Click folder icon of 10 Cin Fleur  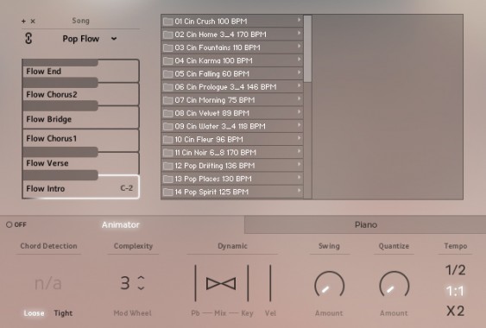tap(168, 140)
